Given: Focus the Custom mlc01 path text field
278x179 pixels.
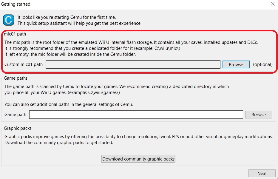Looking at the screenshot, I should click(133, 64).
